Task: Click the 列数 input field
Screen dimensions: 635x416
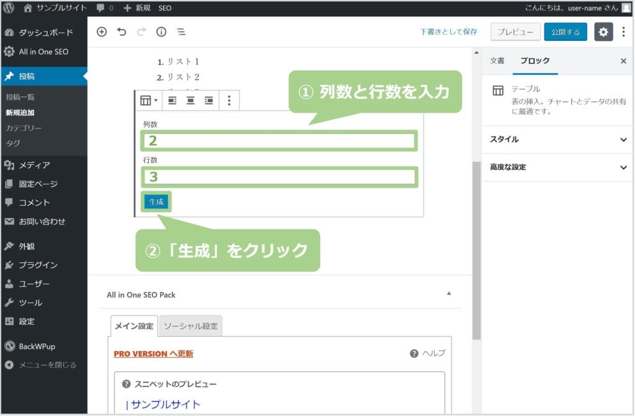Action: click(279, 141)
